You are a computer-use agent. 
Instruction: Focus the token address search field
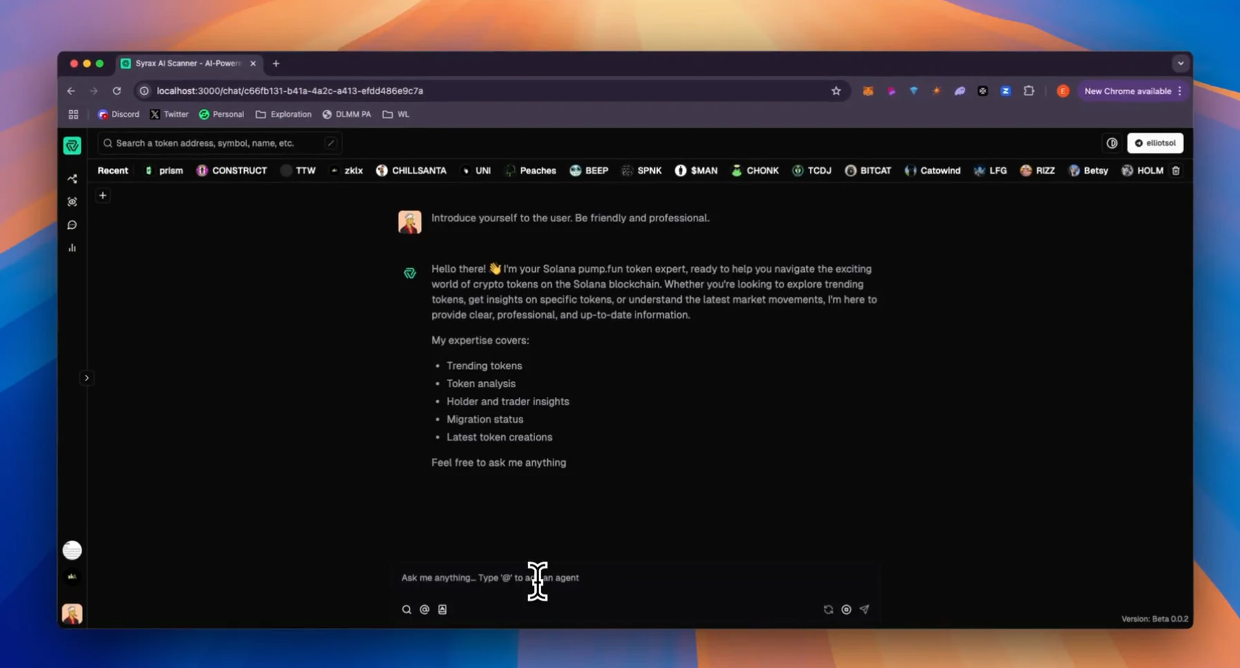pyautogui.click(x=219, y=143)
